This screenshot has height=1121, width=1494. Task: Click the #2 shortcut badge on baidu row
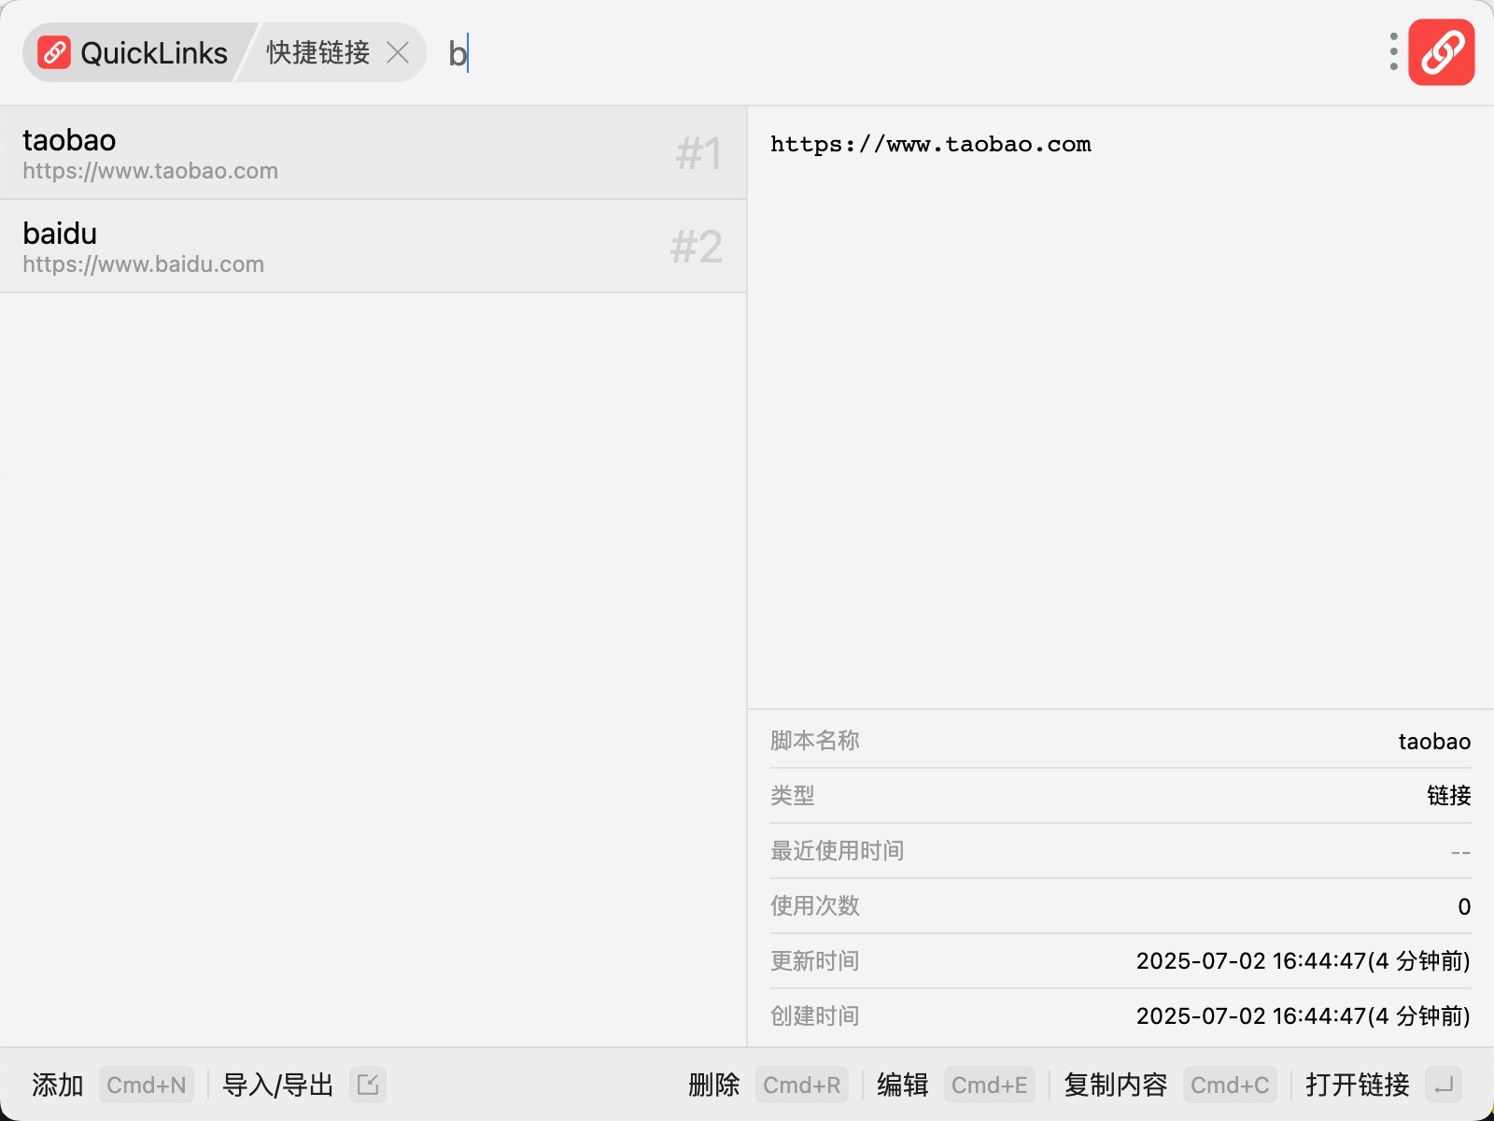point(697,247)
